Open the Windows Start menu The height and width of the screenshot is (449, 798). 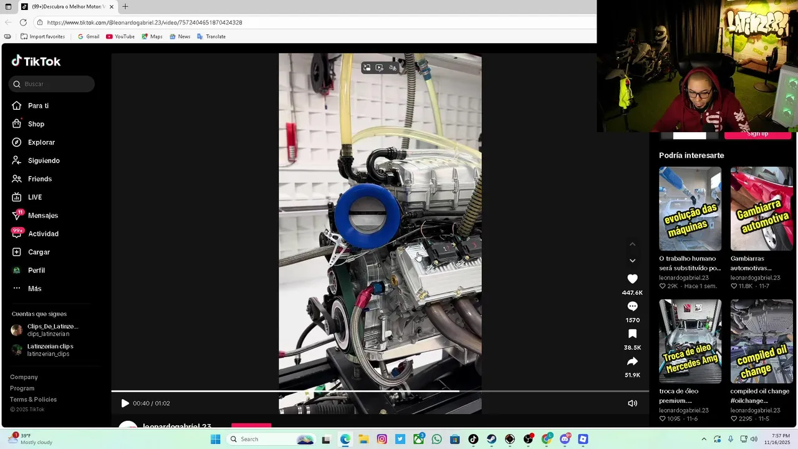tap(215, 439)
